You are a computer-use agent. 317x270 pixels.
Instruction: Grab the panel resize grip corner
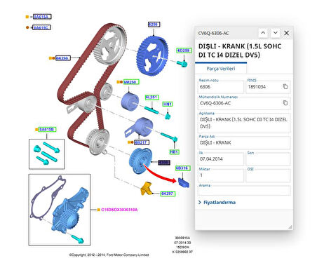tap(290, 227)
